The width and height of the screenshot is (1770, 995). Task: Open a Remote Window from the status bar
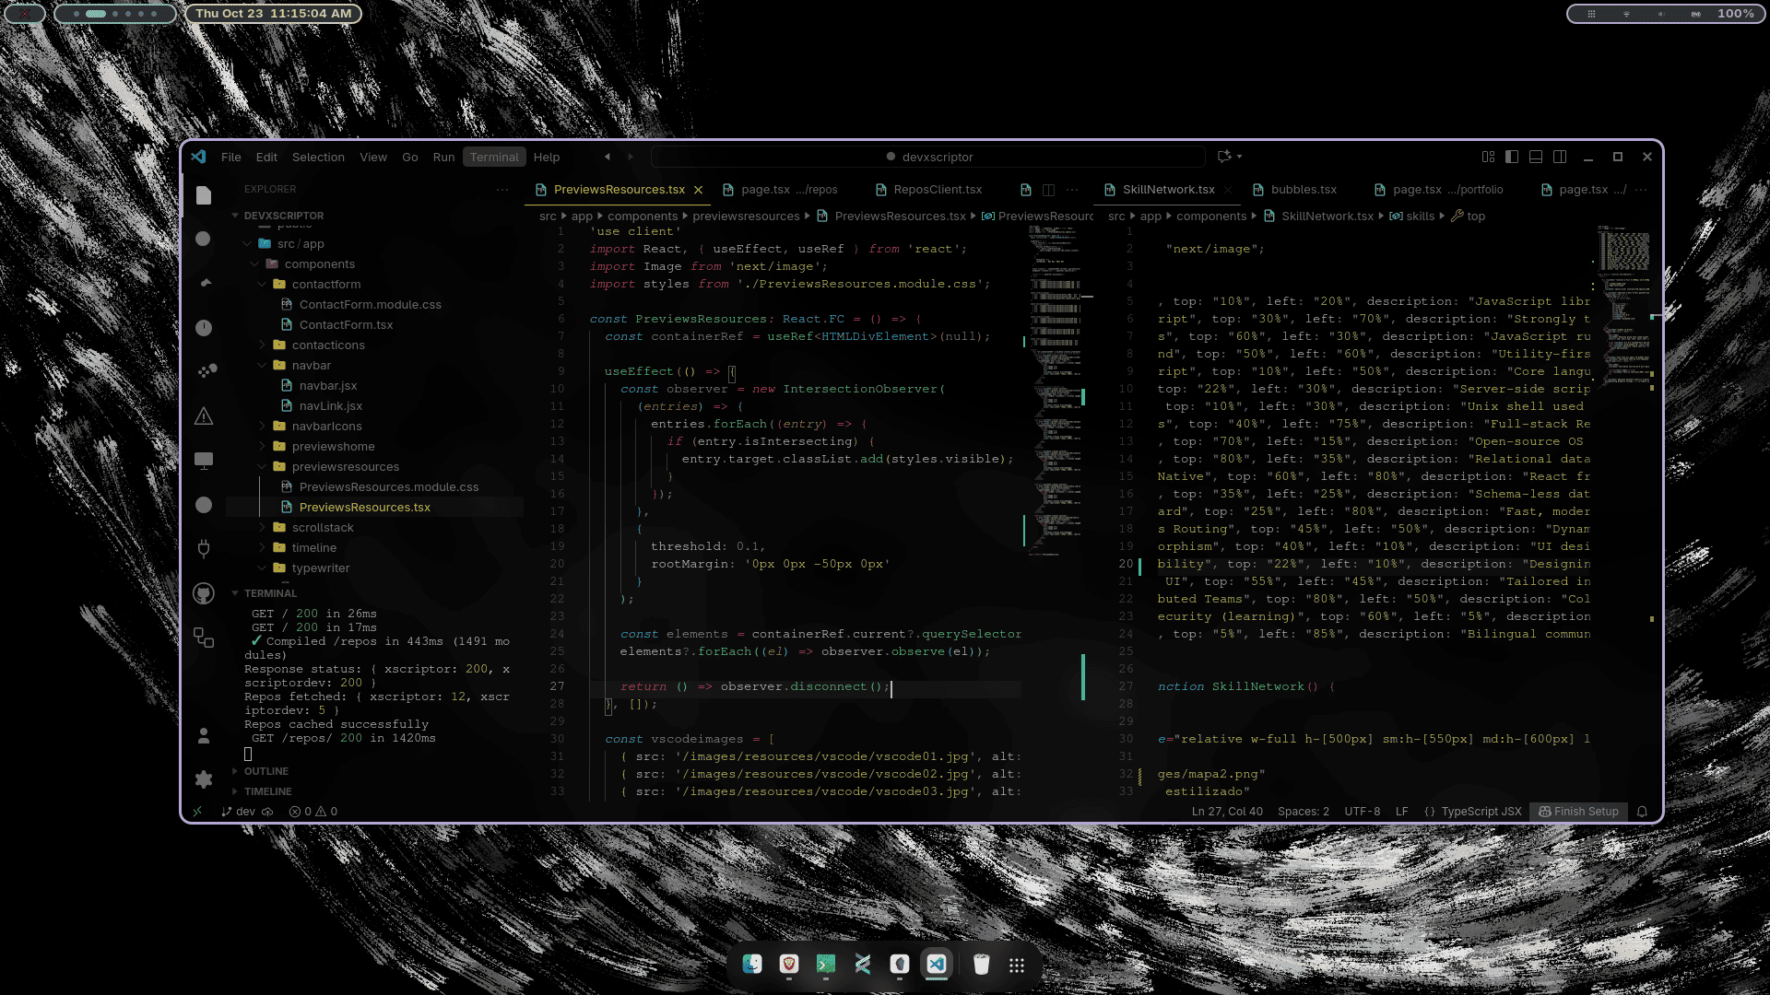coord(198,812)
